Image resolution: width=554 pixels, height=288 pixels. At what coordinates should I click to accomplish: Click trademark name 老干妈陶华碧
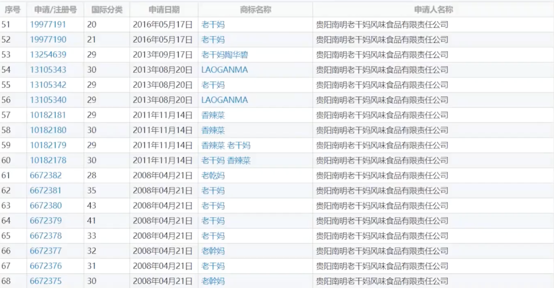tap(224, 55)
